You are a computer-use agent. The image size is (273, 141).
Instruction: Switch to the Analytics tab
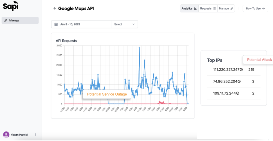tap(189, 8)
